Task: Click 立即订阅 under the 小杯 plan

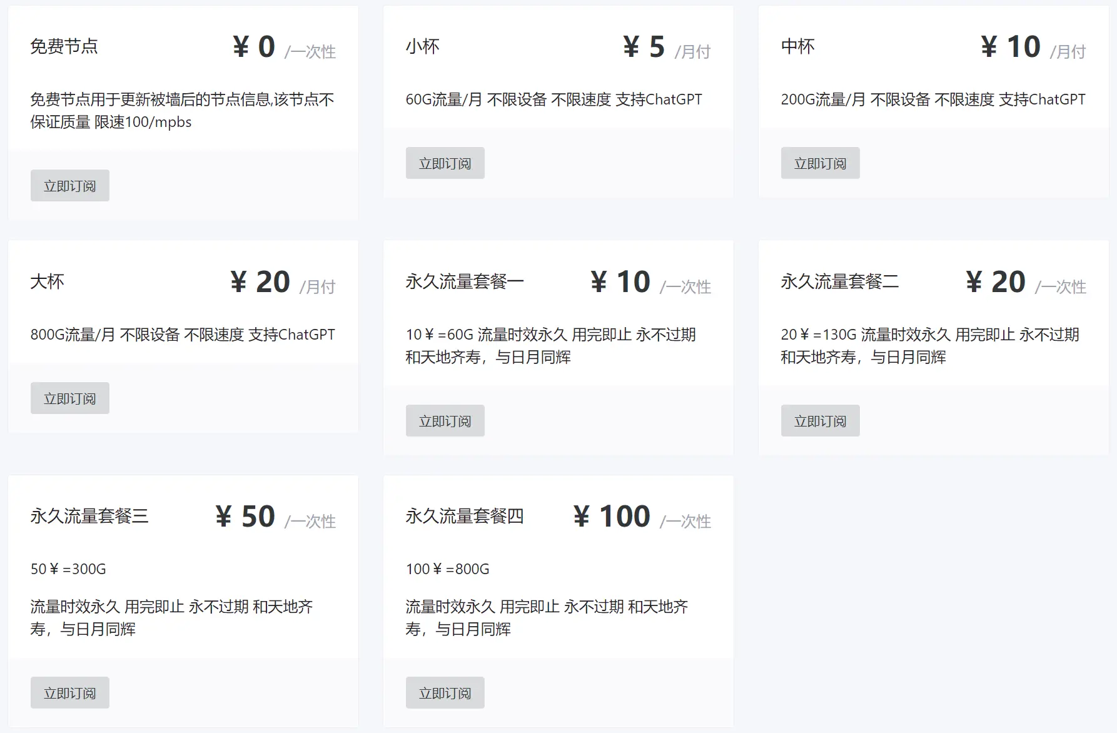Action: coord(445,163)
